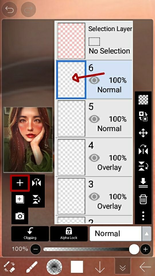Enable Clipping for the layer
This screenshot has height=276, width=155.
(x=30, y=233)
